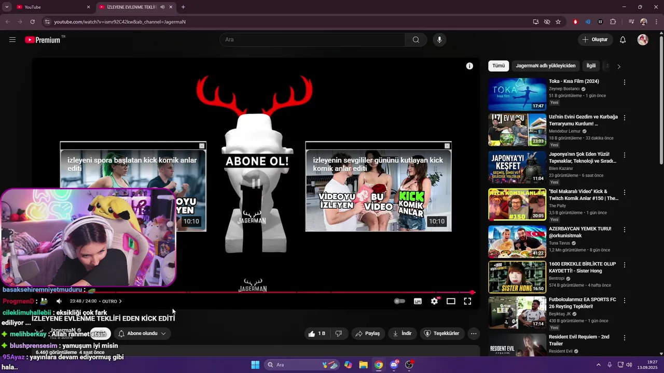The image size is (664, 373).
Task: Open Windows Start menu
Action: click(255, 365)
